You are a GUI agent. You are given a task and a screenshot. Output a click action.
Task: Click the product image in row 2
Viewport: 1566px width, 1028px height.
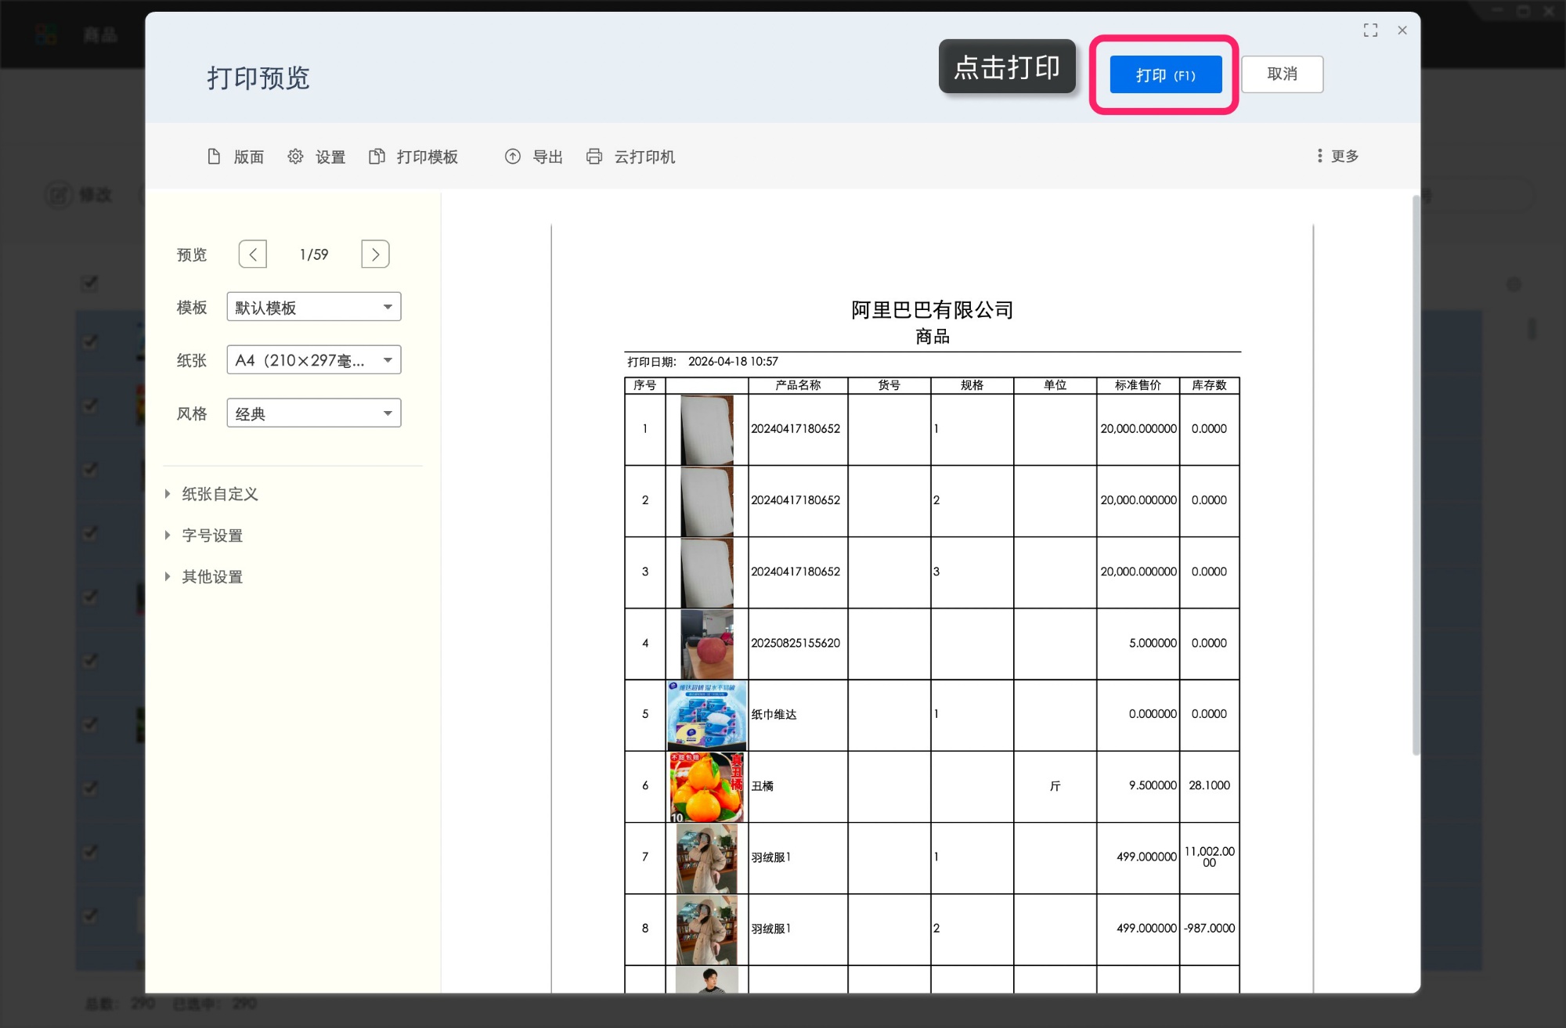pyautogui.click(x=707, y=501)
